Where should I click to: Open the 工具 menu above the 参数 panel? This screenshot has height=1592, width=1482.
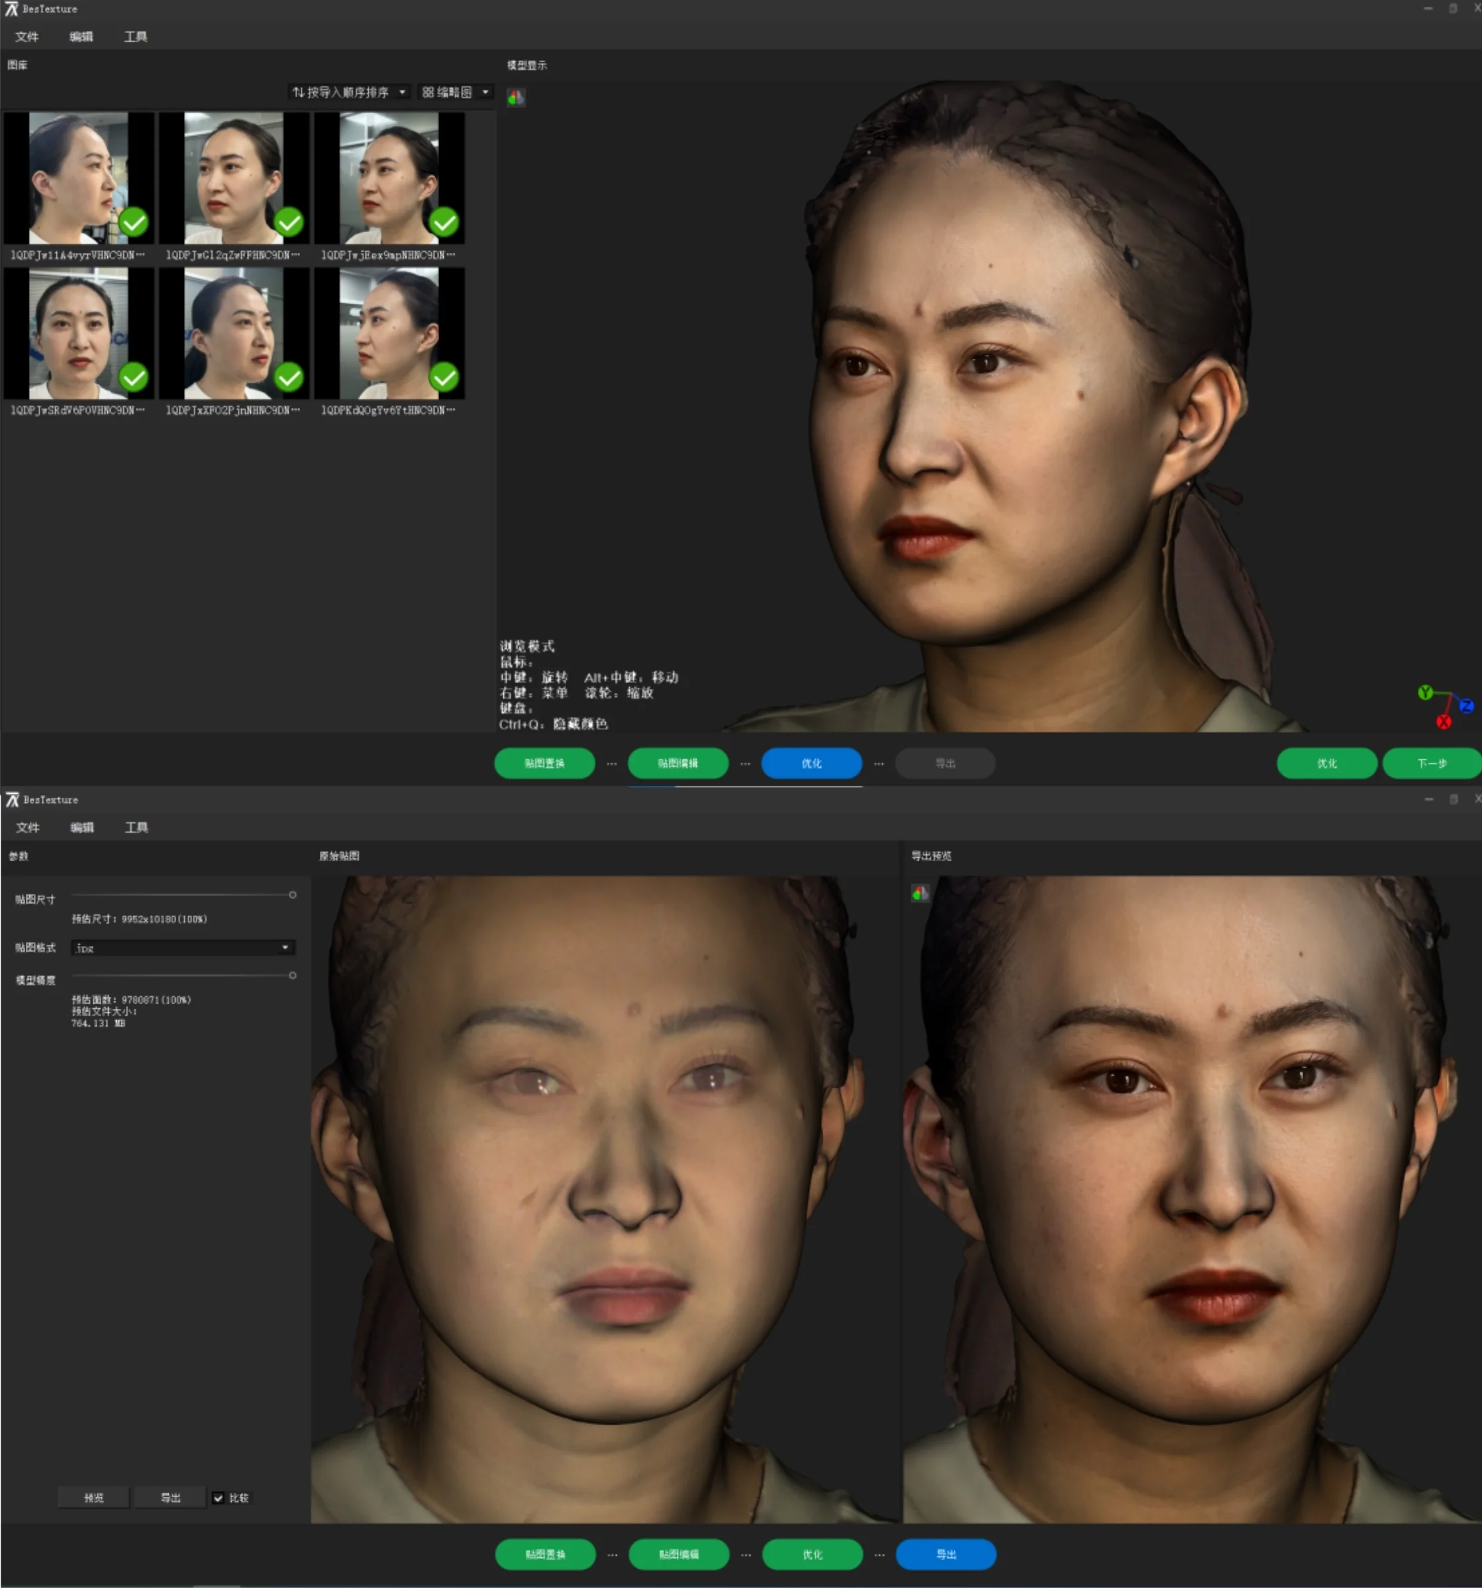pyautogui.click(x=136, y=829)
